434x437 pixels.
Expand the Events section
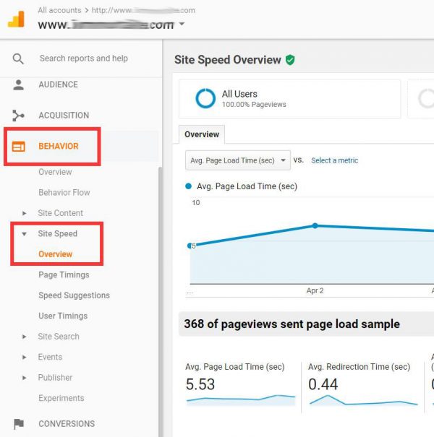[x=25, y=357]
